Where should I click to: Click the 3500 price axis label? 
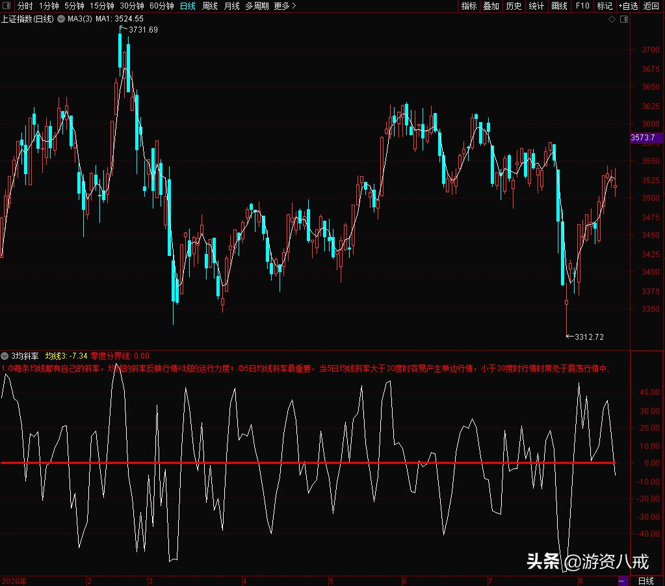point(651,198)
